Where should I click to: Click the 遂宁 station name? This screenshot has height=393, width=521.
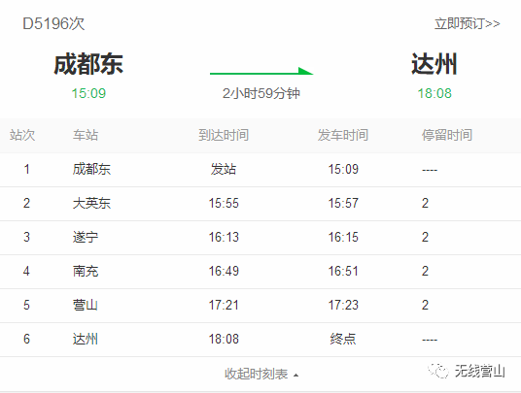[x=86, y=237]
